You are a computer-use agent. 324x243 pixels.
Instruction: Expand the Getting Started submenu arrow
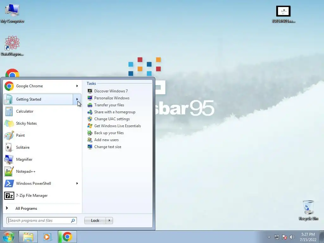tap(77, 99)
